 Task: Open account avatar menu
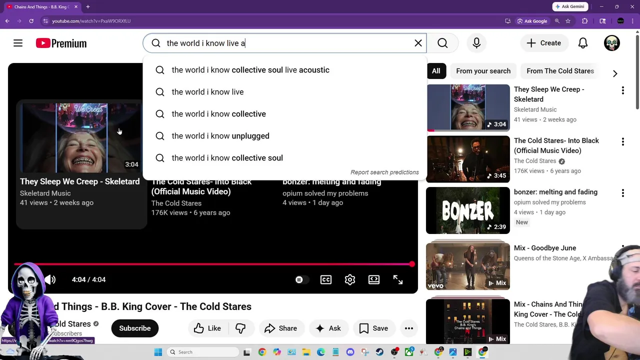pos(612,43)
